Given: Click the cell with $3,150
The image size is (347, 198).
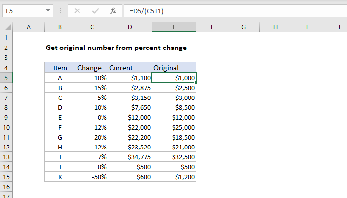Looking at the screenshot, I should coord(130,98).
